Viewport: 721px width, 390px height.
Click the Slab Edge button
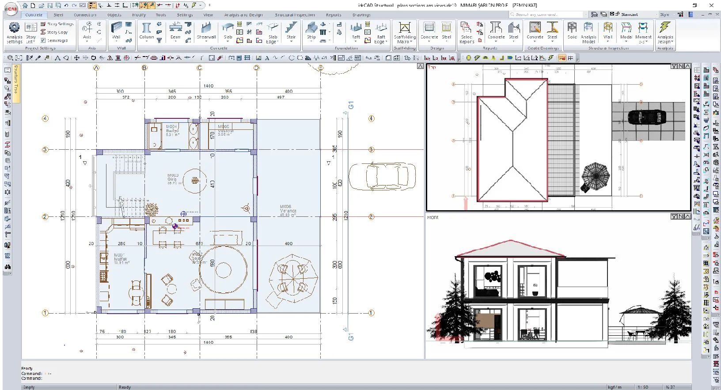(273, 32)
